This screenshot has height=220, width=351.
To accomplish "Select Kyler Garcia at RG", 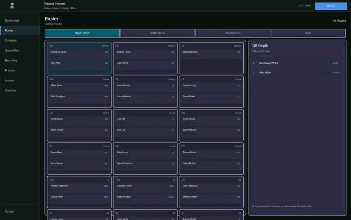I will [211, 121].
